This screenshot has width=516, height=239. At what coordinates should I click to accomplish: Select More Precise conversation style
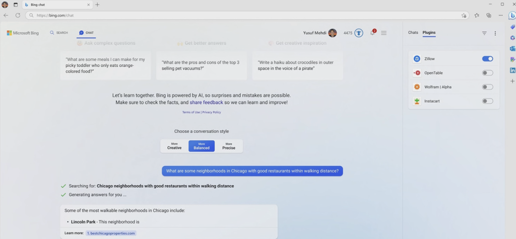[229, 146]
